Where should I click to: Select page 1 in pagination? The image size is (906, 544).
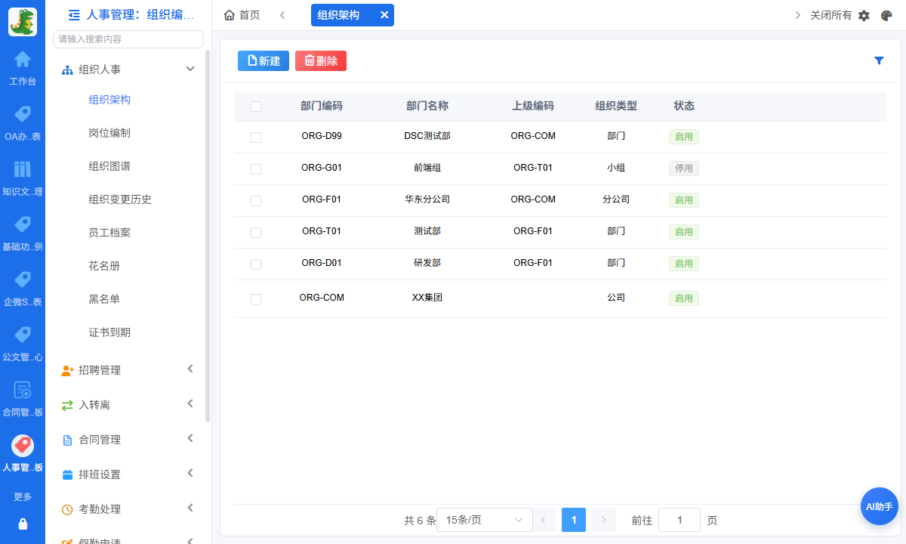click(x=574, y=520)
